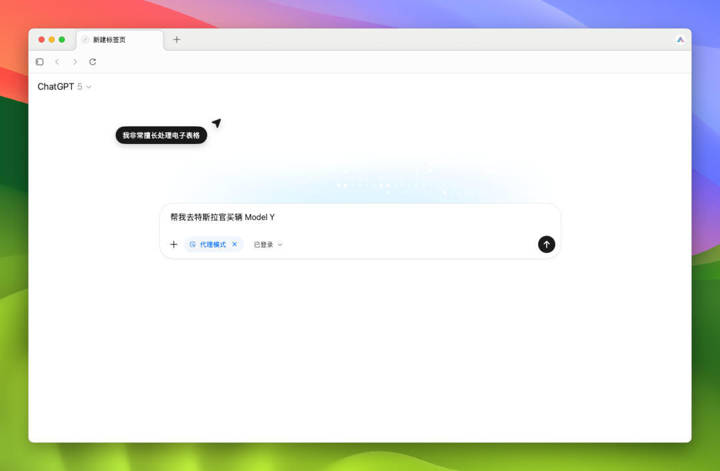Focus the prompt text input field
The width and height of the screenshot is (720, 471).
tap(360, 217)
